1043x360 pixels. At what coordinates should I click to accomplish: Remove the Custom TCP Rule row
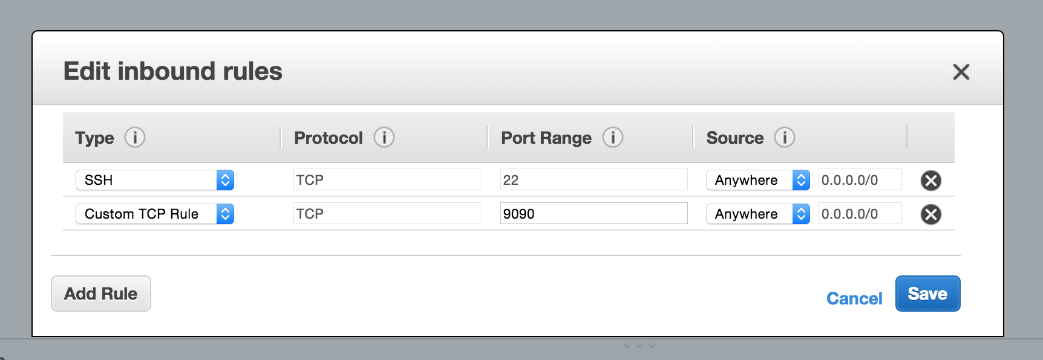coord(930,214)
